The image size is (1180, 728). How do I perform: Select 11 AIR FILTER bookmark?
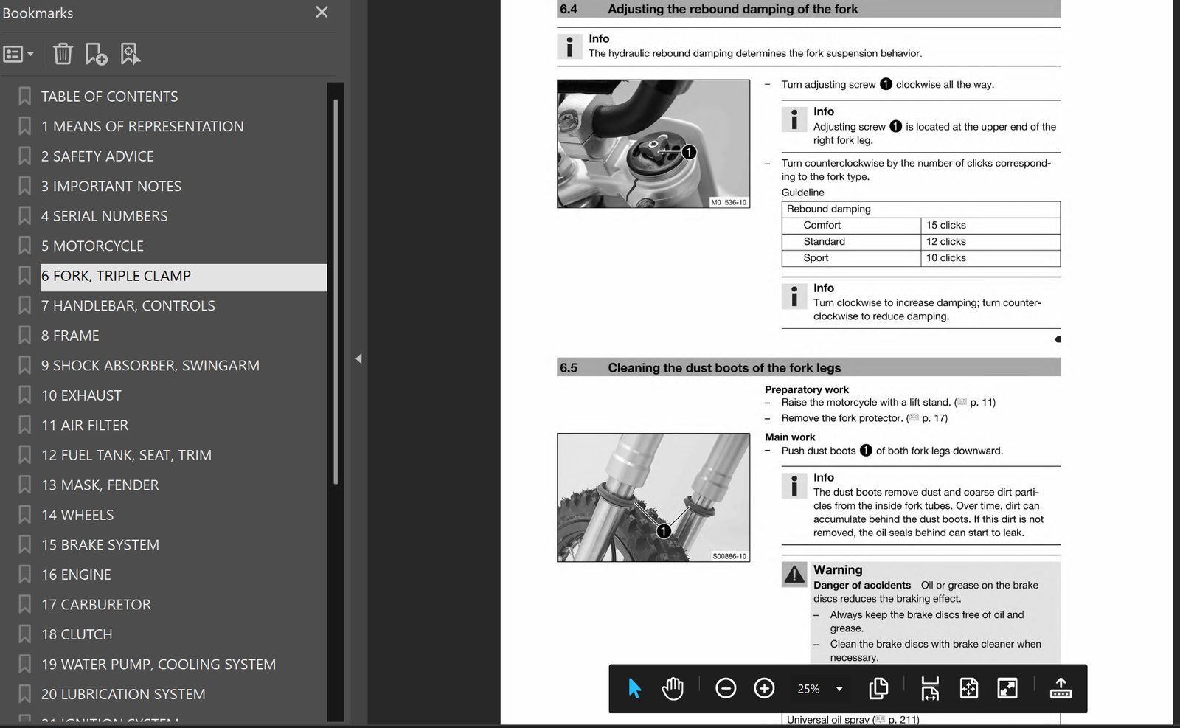[x=85, y=425]
